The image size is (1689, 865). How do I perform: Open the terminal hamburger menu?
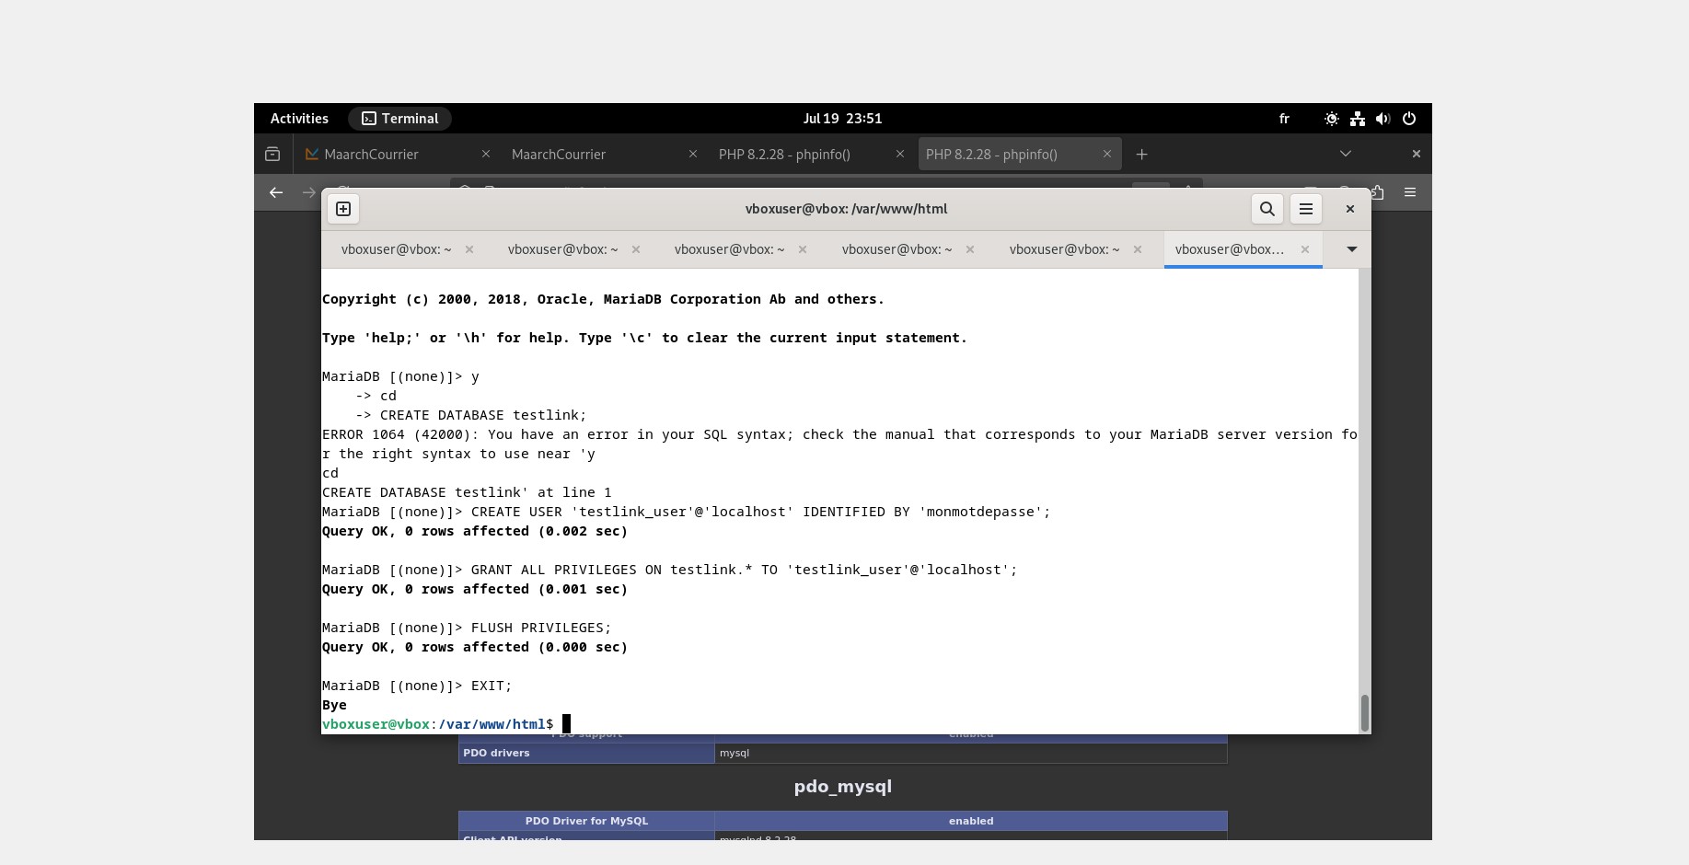[x=1305, y=209]
